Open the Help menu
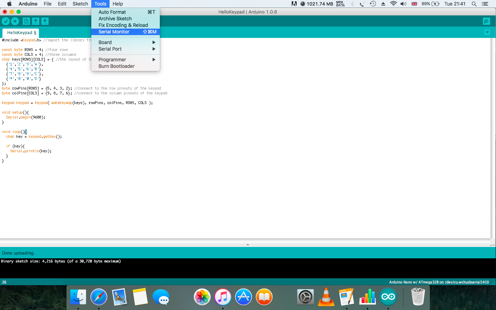The width and height of the screenshot is (496, 310). [118, 4]
